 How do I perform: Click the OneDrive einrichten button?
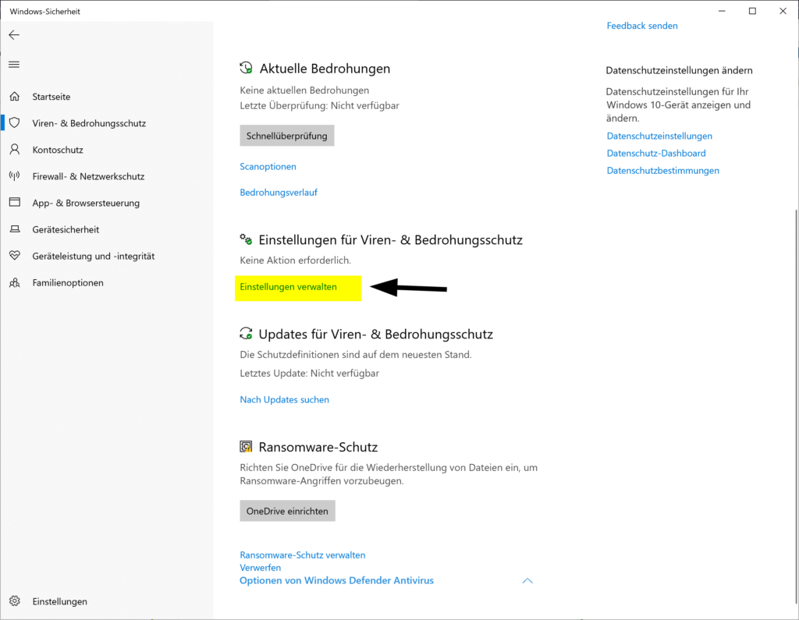pos(287,510)
